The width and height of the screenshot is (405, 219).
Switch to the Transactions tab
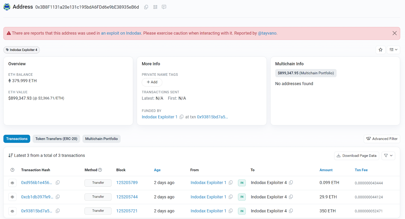click(17, 139)
